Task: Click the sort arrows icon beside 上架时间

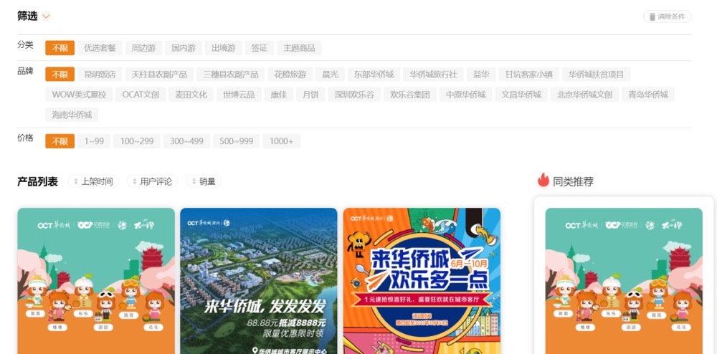Action: tap(75, 181)
